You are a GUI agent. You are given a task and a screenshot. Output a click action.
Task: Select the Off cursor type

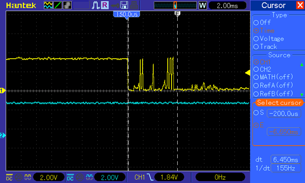coord(262,22)
